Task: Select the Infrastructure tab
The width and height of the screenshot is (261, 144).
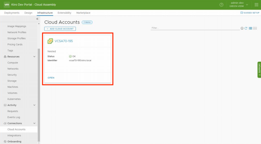Action: [45, 13]
